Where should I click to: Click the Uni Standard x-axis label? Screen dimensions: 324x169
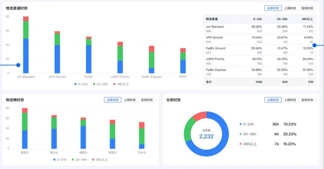pyautogui.click(x=26, y=77)
